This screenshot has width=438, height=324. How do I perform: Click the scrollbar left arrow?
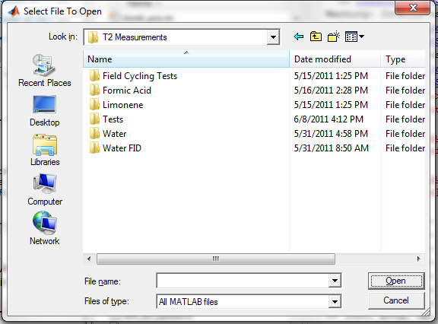point(89,259)
